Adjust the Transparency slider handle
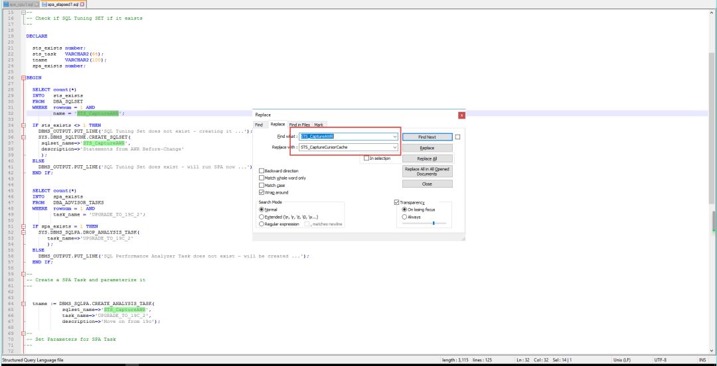This screenshot has height=366, width=717. click(x=434, y=223)
